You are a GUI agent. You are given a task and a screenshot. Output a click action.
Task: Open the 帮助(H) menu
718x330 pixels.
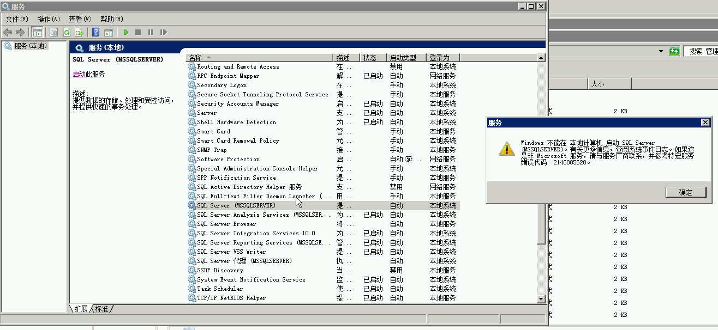point(112,19)
